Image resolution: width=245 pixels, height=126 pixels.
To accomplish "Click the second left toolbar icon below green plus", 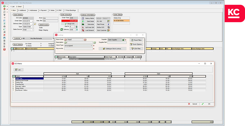I will tap(4, 9).
